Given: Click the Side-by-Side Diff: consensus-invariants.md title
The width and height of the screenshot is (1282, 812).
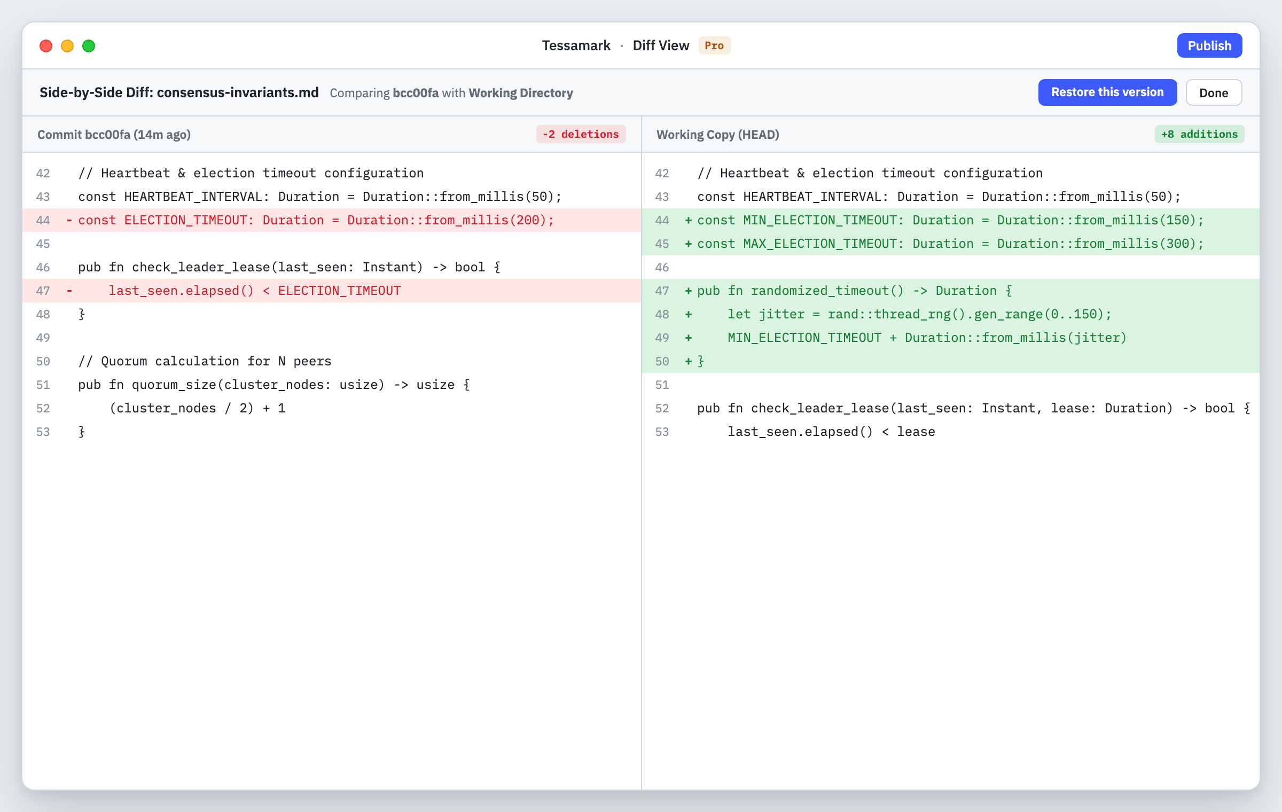Looking at the screenshot, I should click(179, 92).
